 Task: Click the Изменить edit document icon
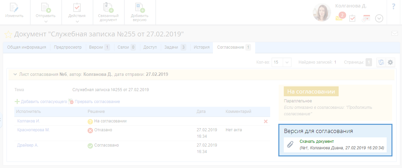[x=14, y=7]
